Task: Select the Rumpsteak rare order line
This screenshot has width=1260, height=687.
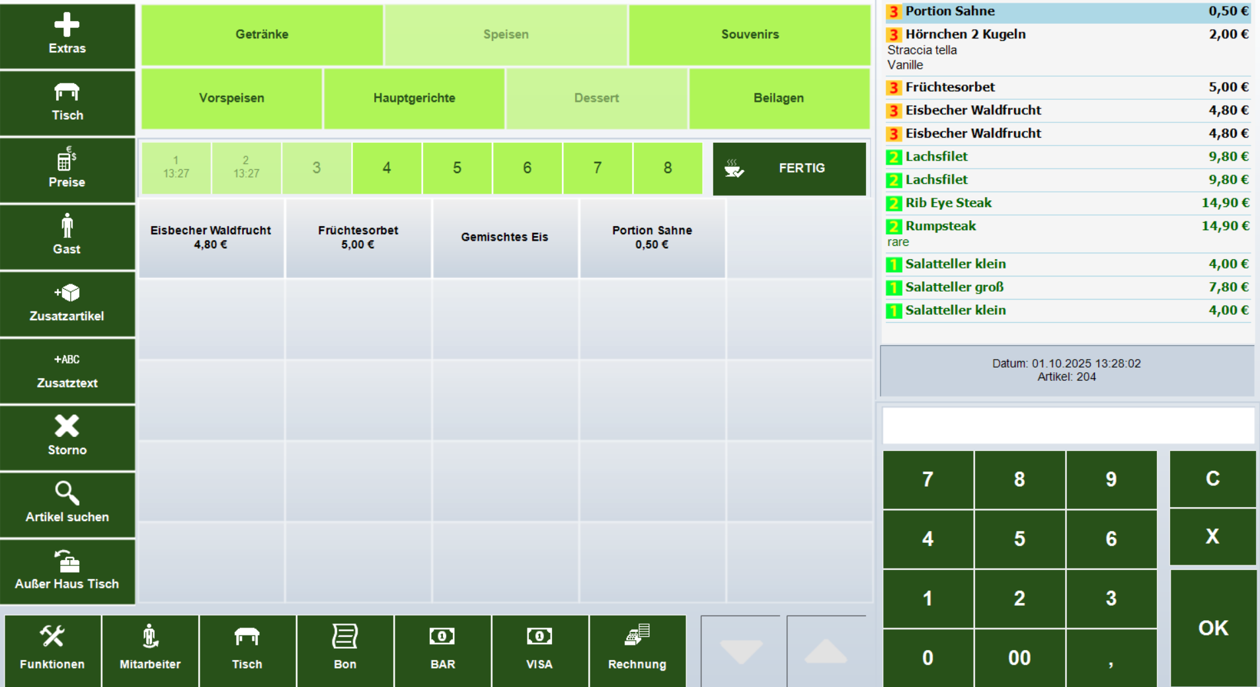Action: [x=1068, y=233]
